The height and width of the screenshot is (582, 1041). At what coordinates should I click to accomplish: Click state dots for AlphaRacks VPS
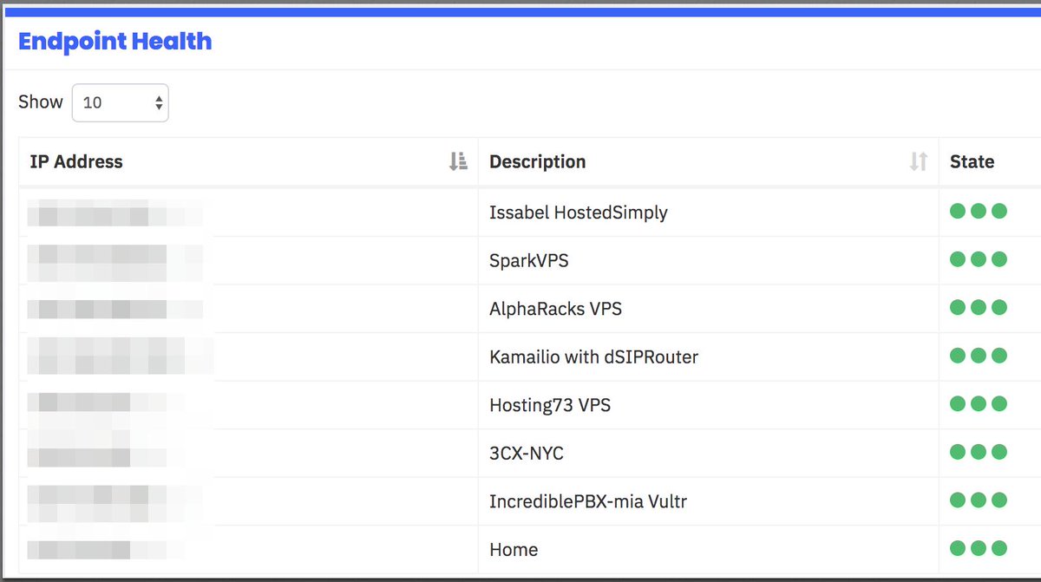(x=979, y=307)
